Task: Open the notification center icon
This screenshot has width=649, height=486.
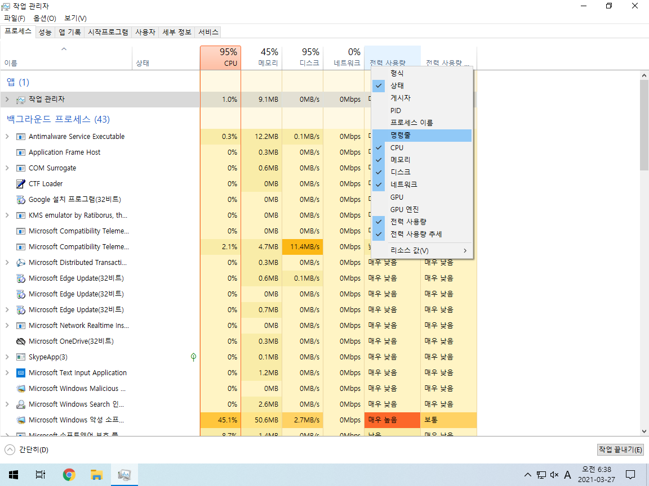Action: click(630, 474)
